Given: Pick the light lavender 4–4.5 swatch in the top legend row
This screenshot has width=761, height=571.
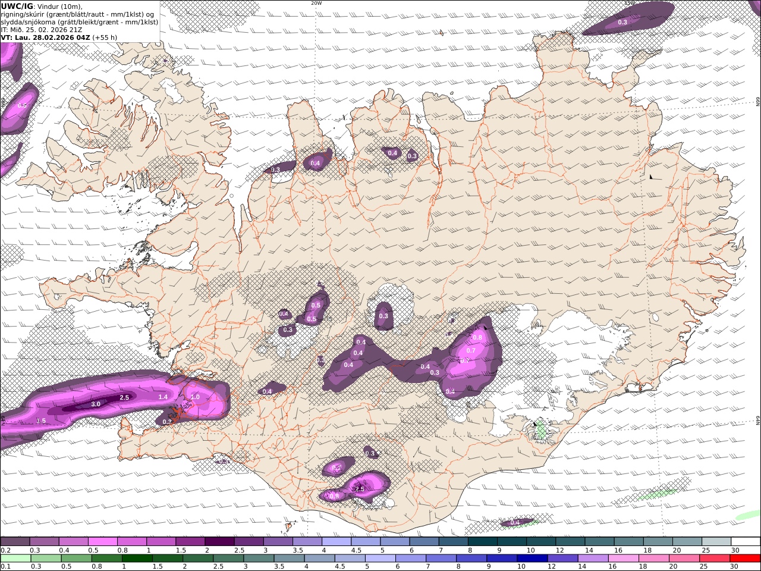Looking at the screenshot, I should coord(337,541).
